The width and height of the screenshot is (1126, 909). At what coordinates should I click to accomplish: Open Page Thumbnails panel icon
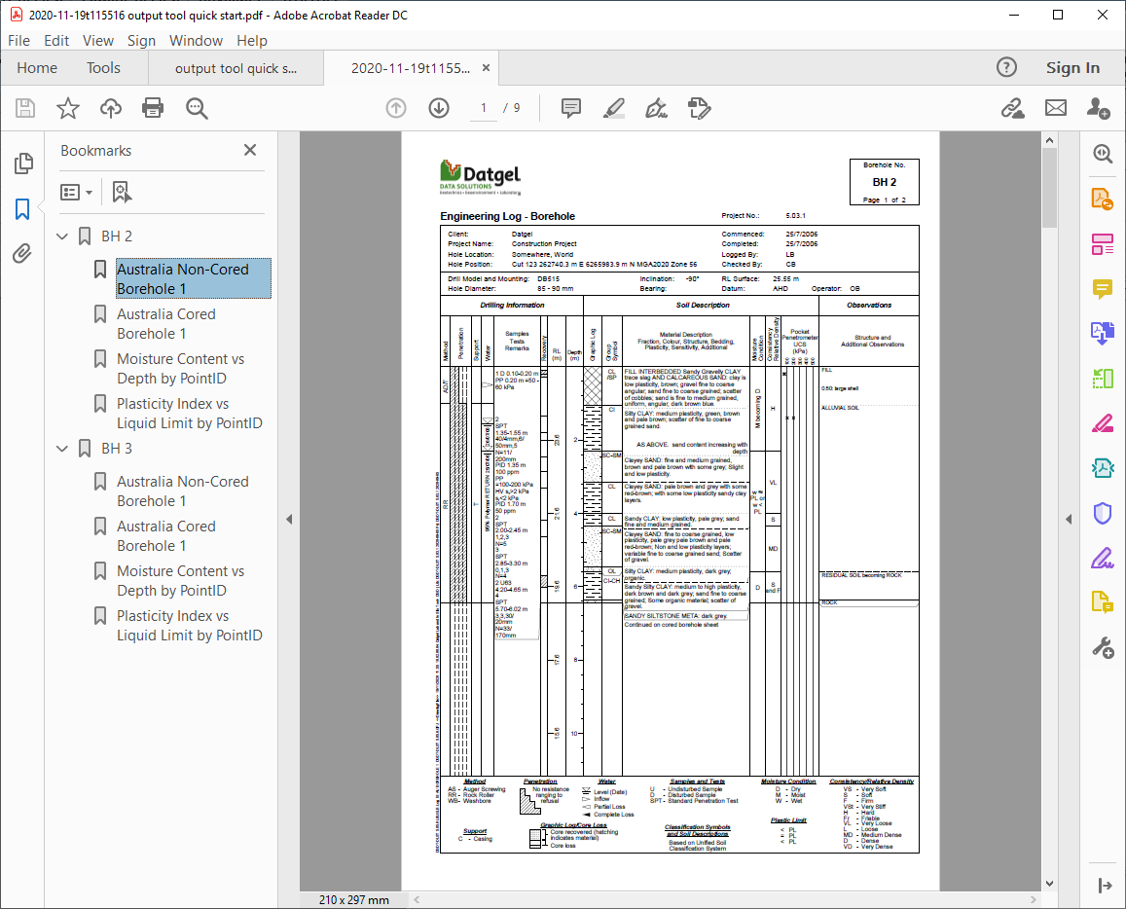pos(22,164)
